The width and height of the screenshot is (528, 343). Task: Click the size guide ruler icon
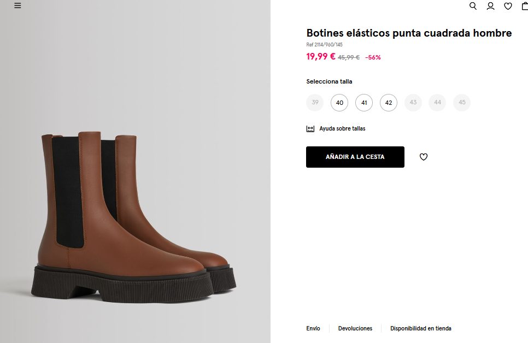pyautogui.click(x=310, y=129)
